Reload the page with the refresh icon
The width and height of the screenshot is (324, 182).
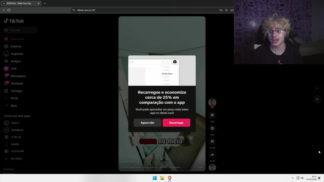point(9,10)
